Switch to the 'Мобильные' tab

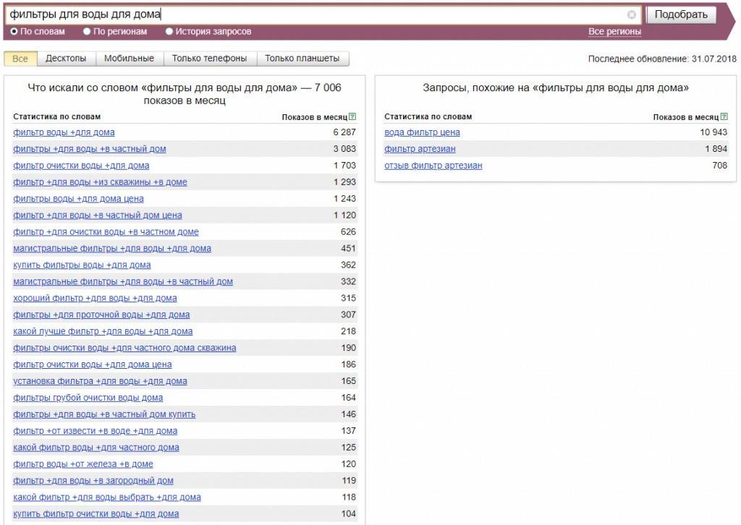point(129,59)
